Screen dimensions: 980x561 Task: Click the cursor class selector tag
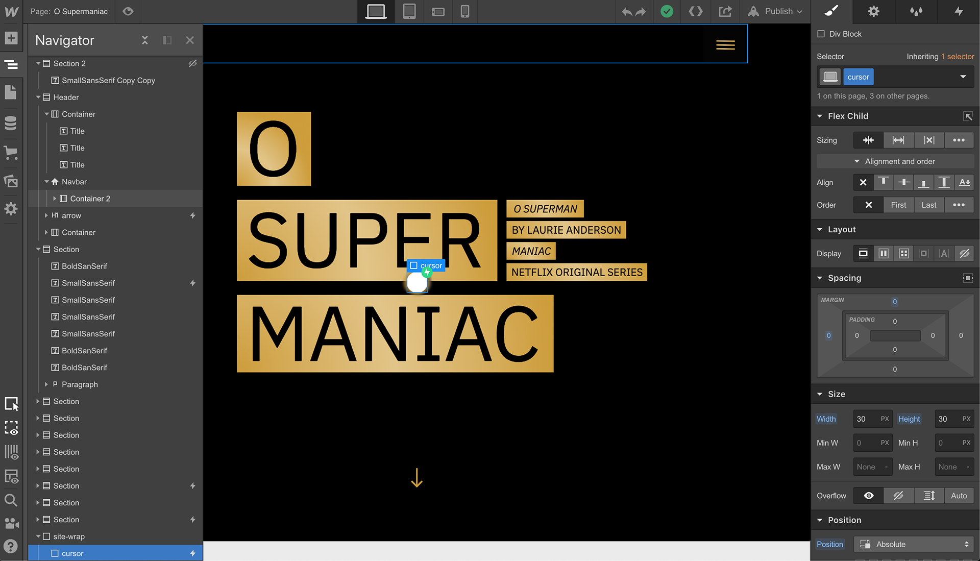tap(858, 77)
